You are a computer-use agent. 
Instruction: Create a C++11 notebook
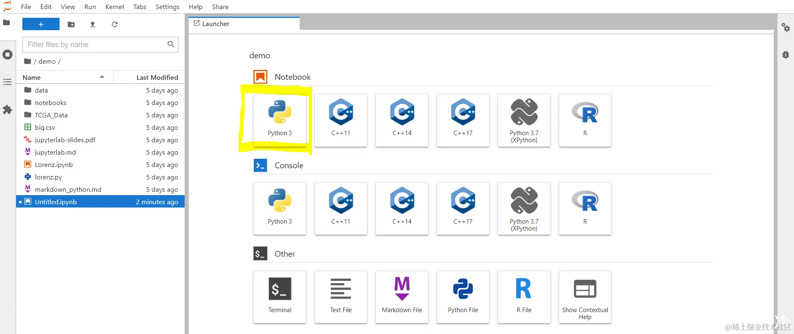click(x=341, y=120)
